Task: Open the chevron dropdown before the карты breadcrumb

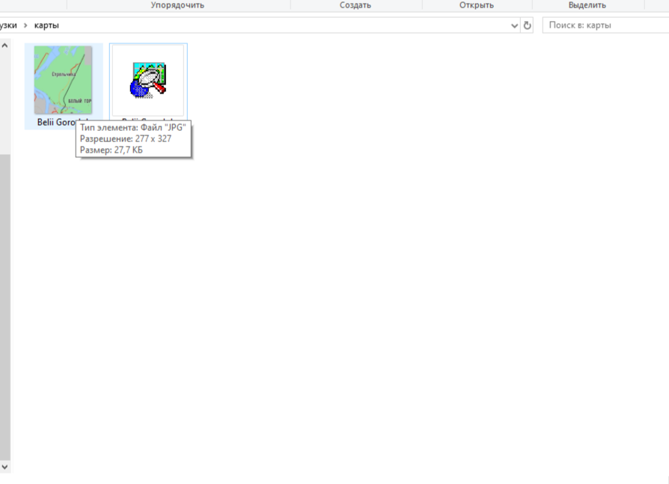Action: (25, 25)
